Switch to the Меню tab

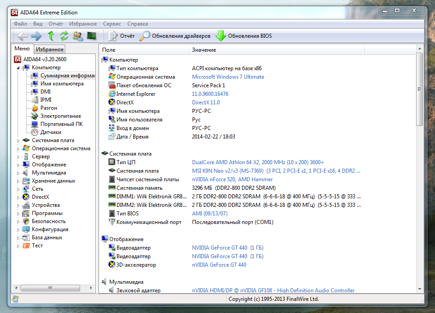click(x=22, y=49)
